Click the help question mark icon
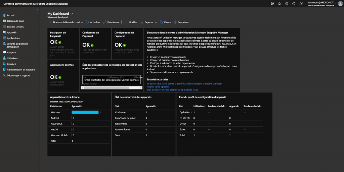Viewport: 344px width, 172px height. click(294, 3)
